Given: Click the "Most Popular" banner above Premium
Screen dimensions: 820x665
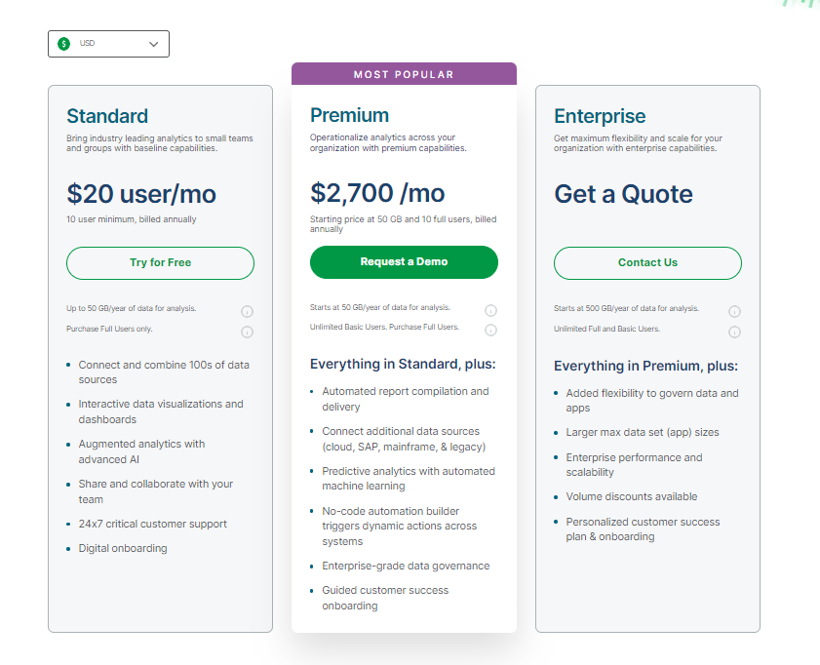Looking at the screenshot, I should 404,73.
